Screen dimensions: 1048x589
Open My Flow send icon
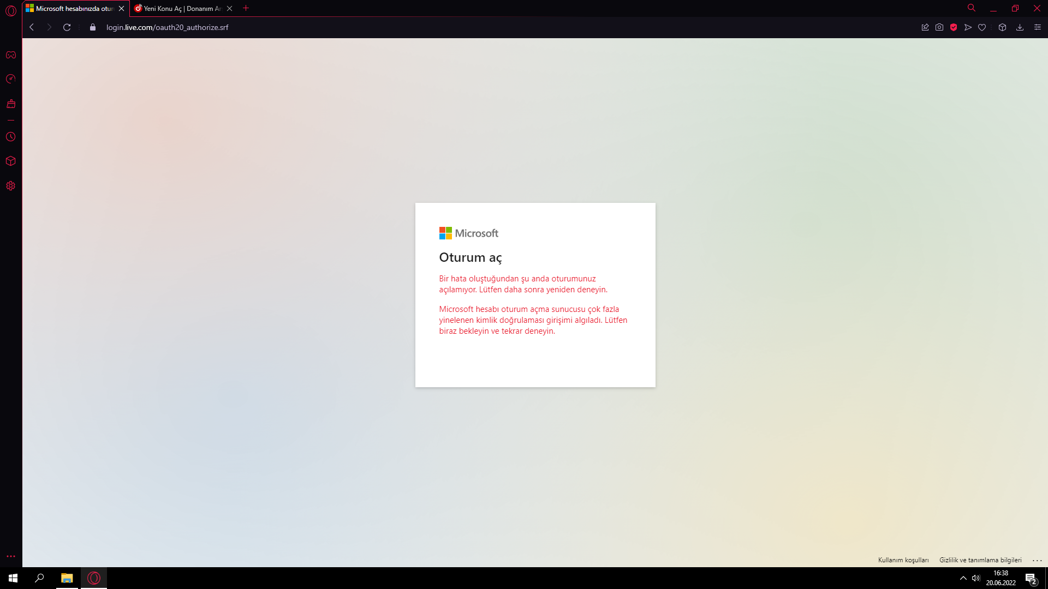coord(968,27)
